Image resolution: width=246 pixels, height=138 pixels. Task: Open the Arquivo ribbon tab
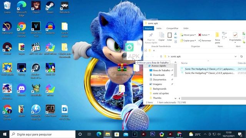[148, 28]
